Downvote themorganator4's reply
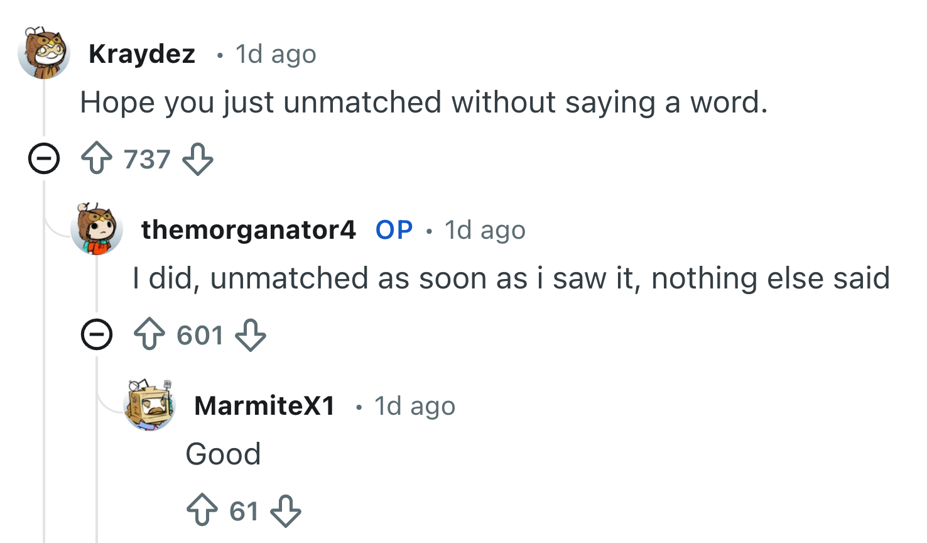The image size is (927, 543). tap(250, 335)
